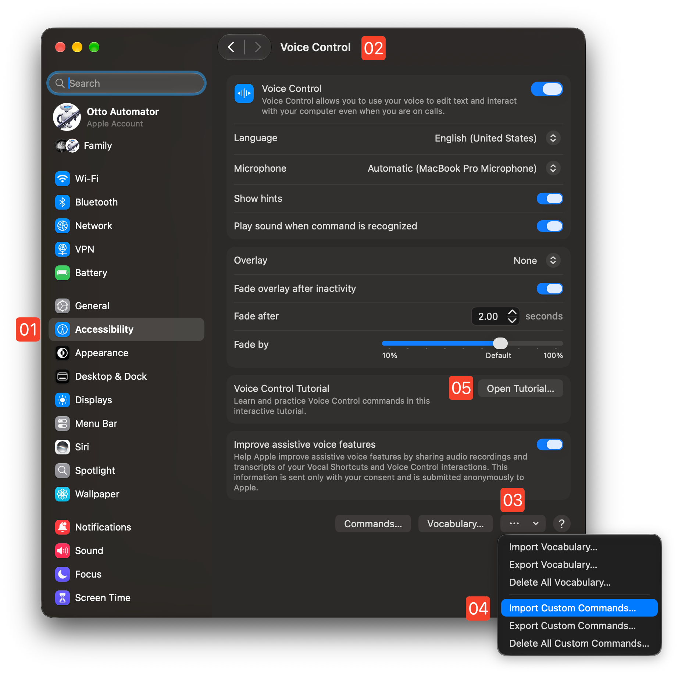Click the Notifications bell icon

click(63, 527)
